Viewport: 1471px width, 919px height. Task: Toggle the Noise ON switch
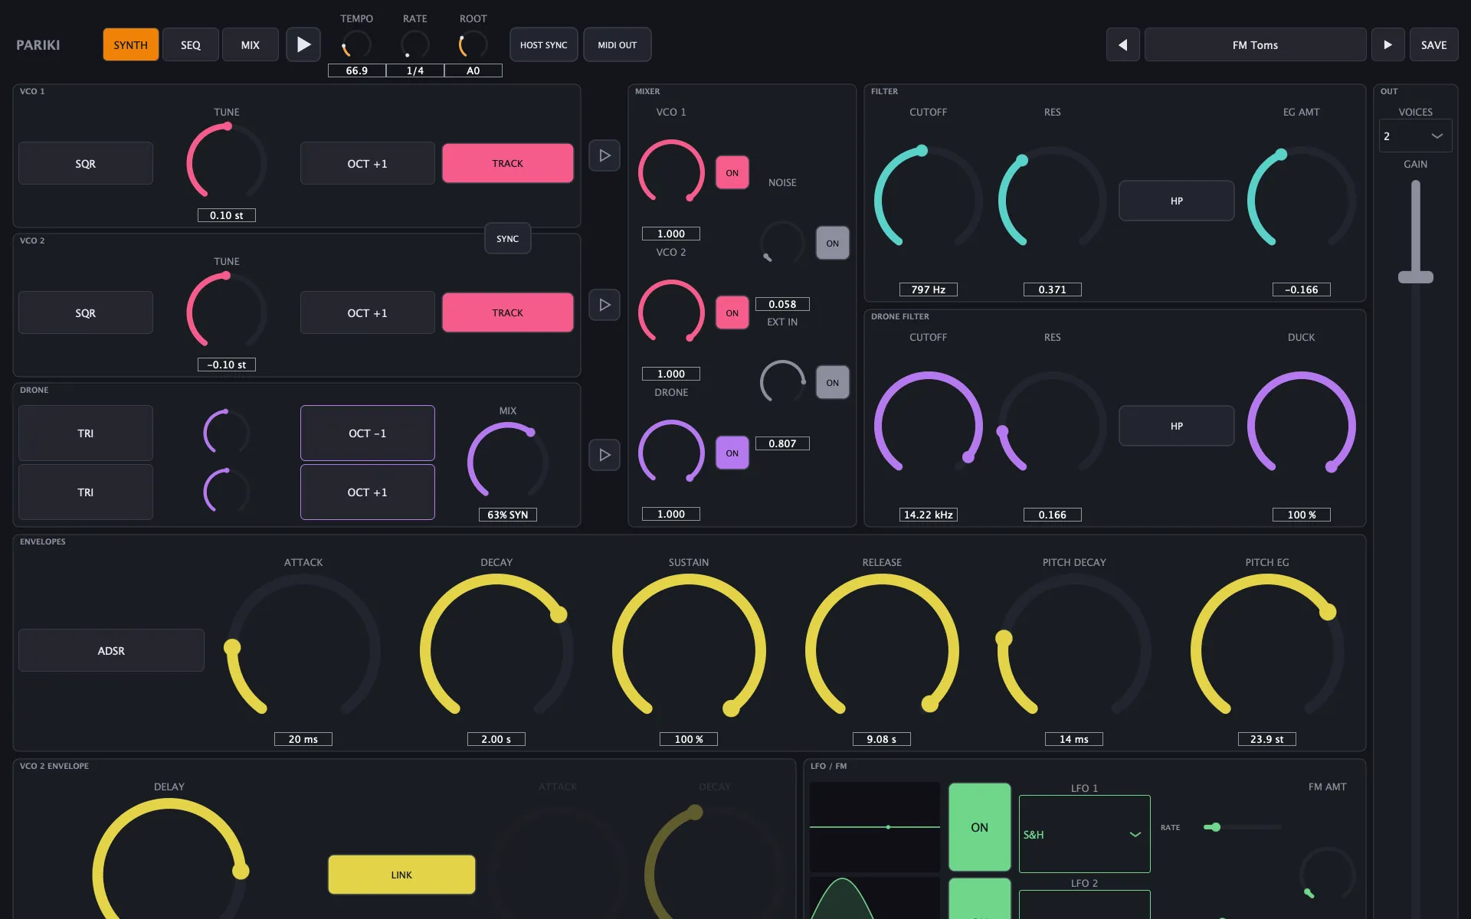(832, 243)
